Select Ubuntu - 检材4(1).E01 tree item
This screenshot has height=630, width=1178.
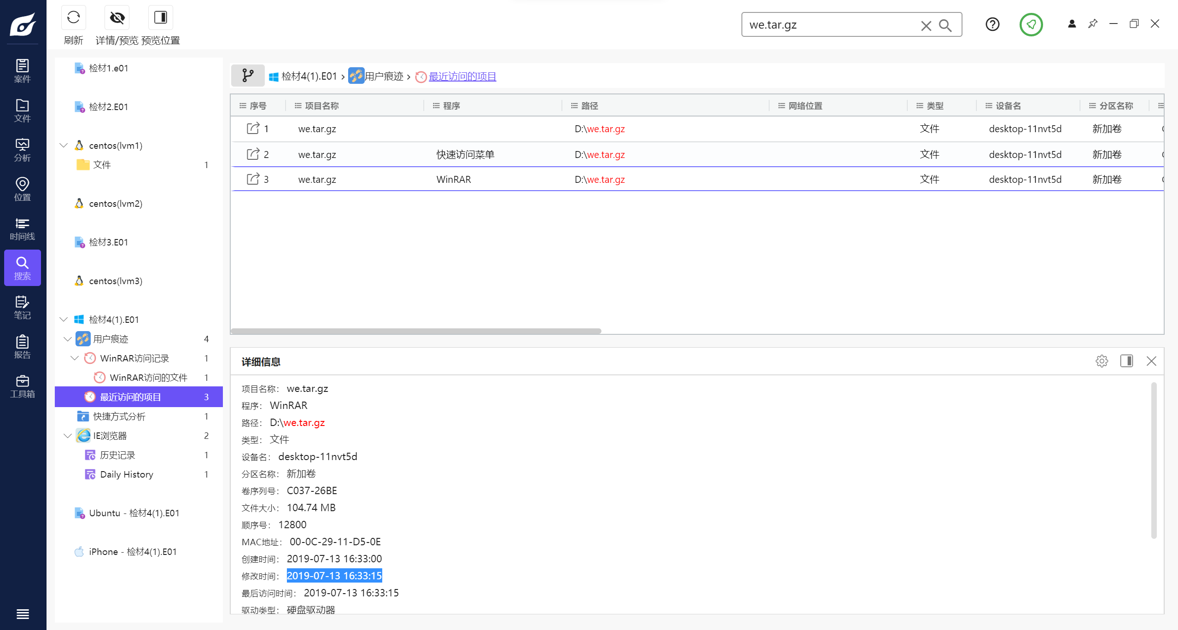point(134,513)
